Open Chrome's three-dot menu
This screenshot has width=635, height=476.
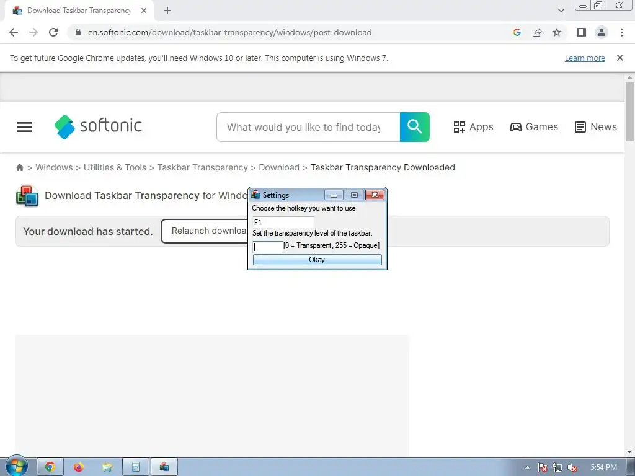coord(621,32)
